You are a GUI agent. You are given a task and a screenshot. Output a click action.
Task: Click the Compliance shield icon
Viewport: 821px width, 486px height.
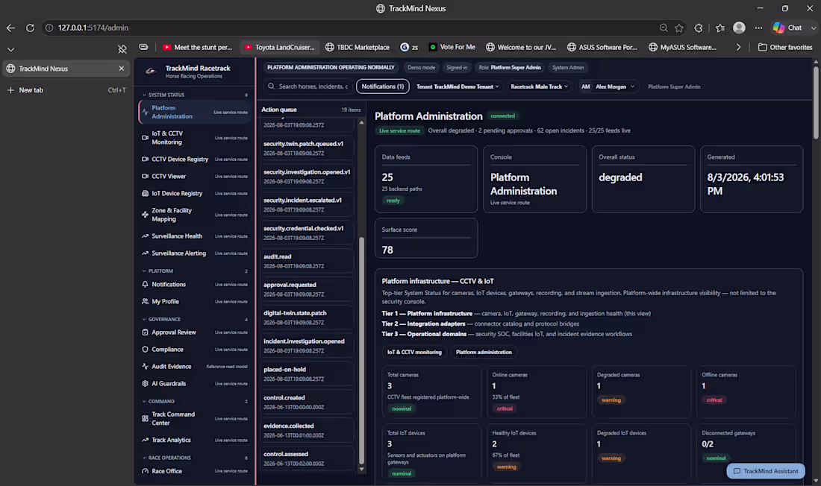click(x=145, y=349)
